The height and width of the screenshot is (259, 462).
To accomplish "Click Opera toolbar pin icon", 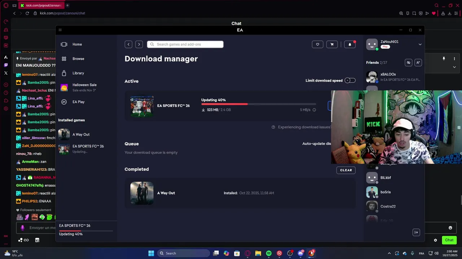I will [x=407, y=13].
